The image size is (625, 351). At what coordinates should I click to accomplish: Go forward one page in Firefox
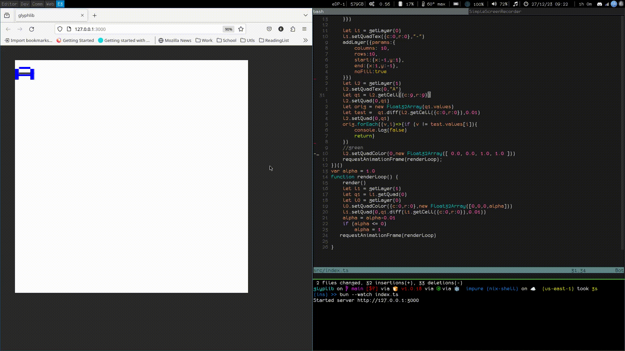(20, 29)
